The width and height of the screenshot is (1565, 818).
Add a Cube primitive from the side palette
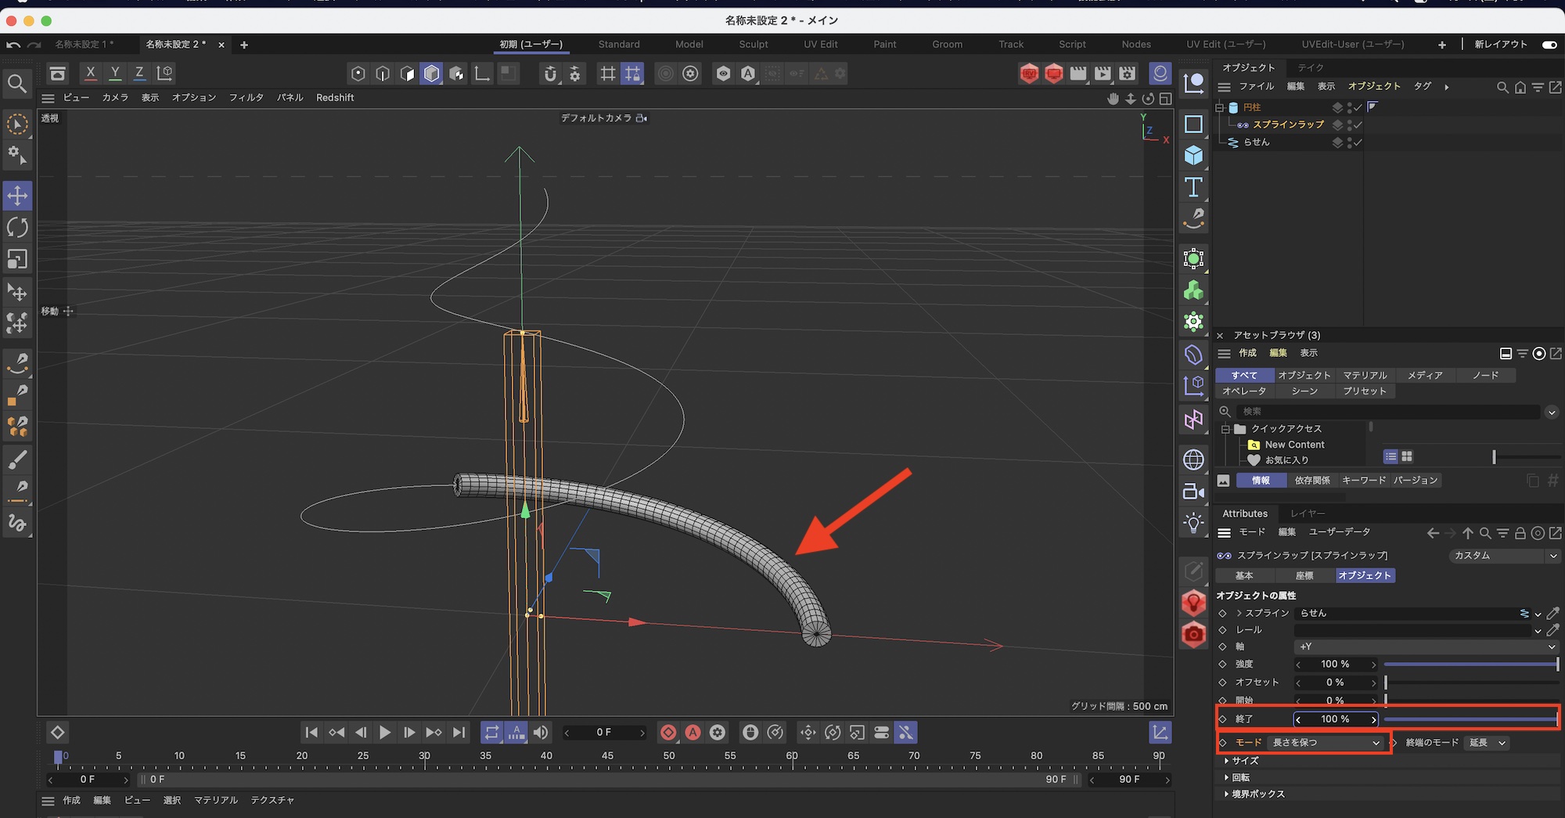tap(1193, 156)
